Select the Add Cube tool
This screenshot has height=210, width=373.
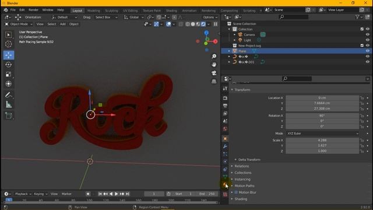coord(9,116)
